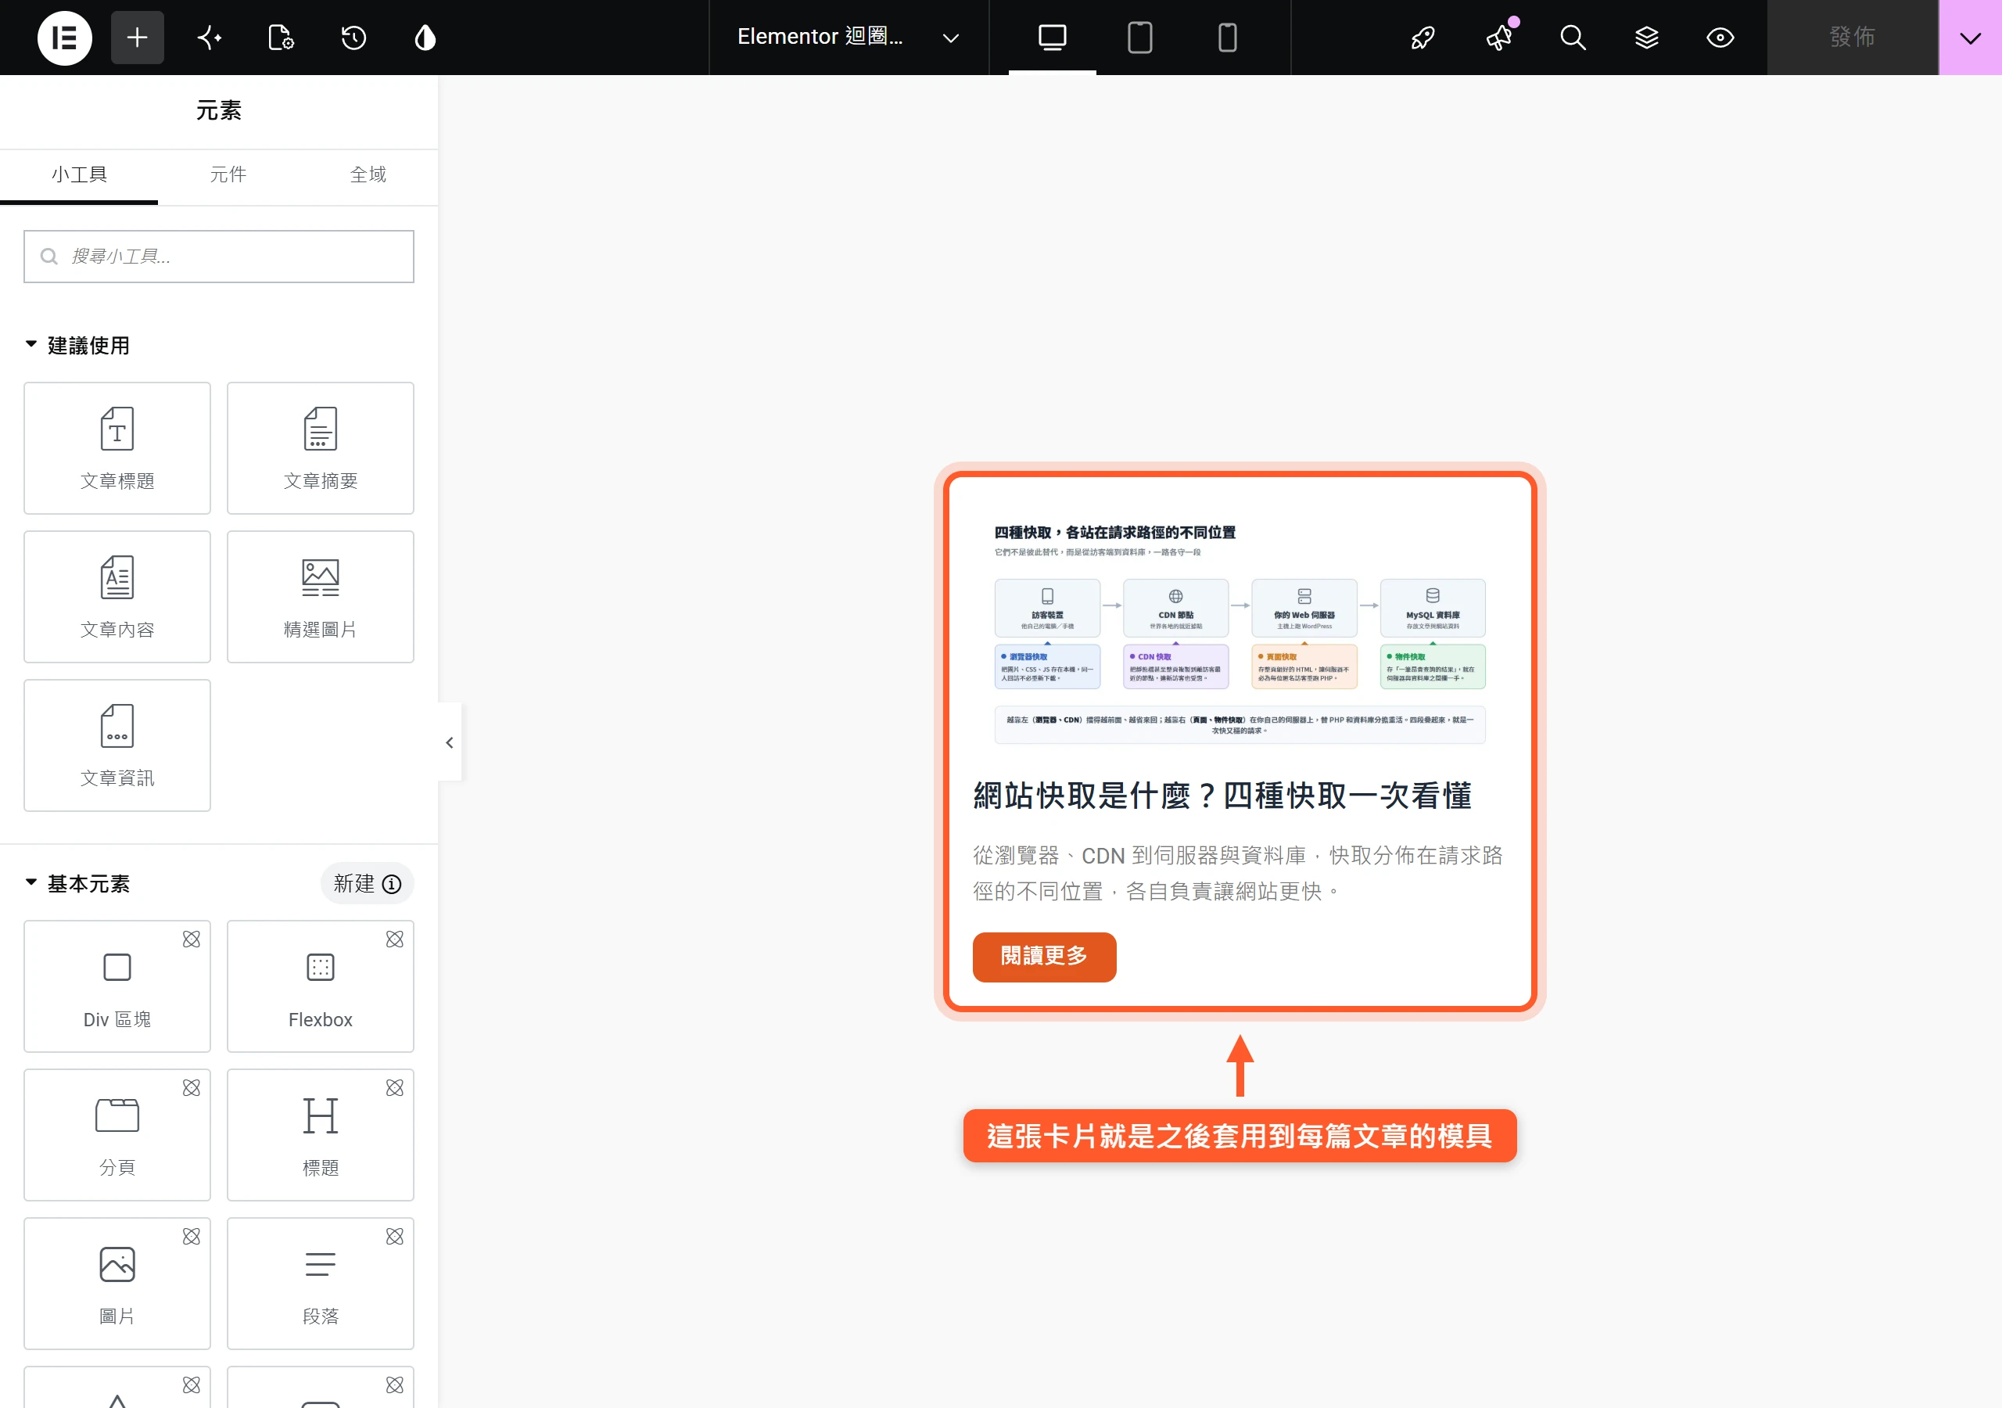Image resolution: width=2002 pixels, height=1408 pixels.
Task: Collapse the panel with the side arrow
Action: coord(449,742)
